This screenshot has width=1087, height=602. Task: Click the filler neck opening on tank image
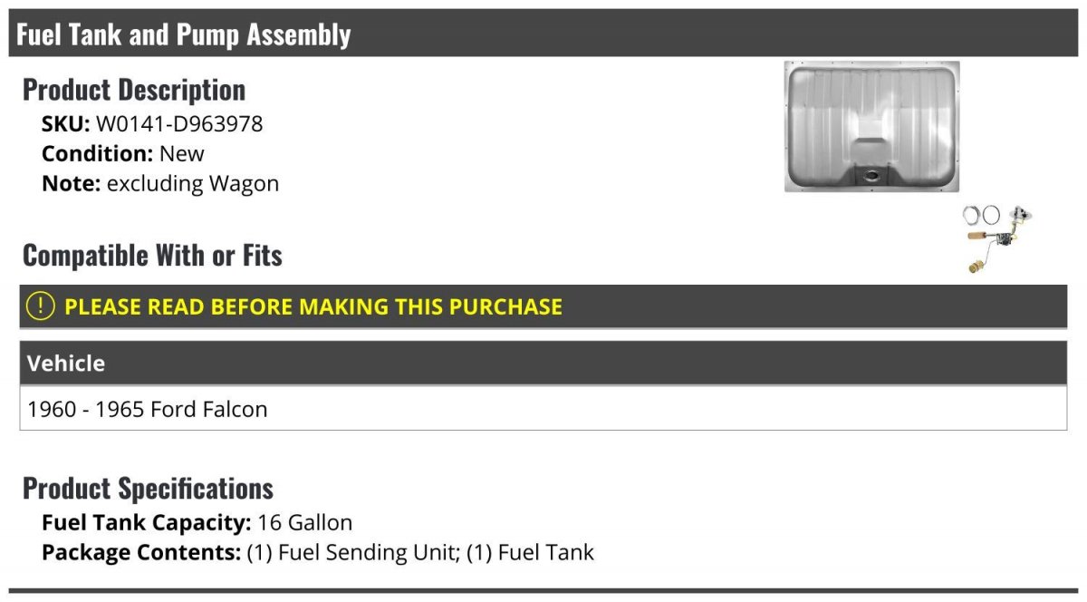871,173
